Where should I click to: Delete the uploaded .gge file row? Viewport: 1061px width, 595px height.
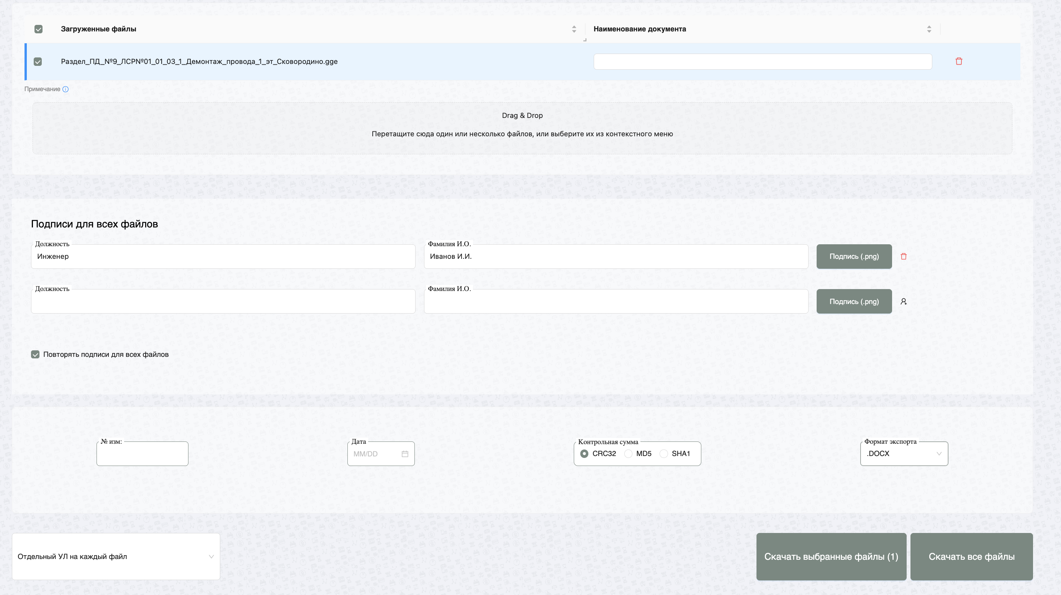[958, 61]
